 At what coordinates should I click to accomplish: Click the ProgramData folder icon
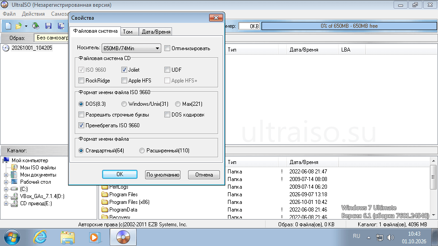pyautogui.click(x=105, y=209)
